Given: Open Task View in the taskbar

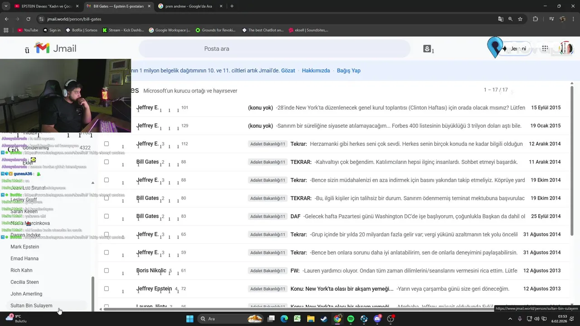Looking at the screenshot, I should pos(271,319).
